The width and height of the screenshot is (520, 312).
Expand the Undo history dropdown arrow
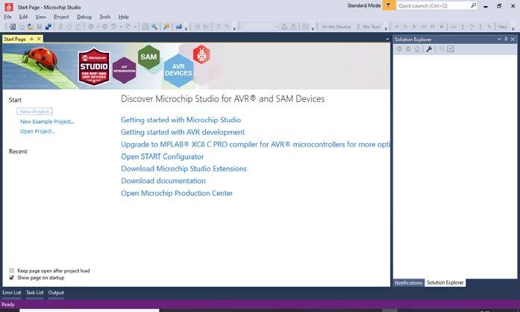click(x=121, y=27)
